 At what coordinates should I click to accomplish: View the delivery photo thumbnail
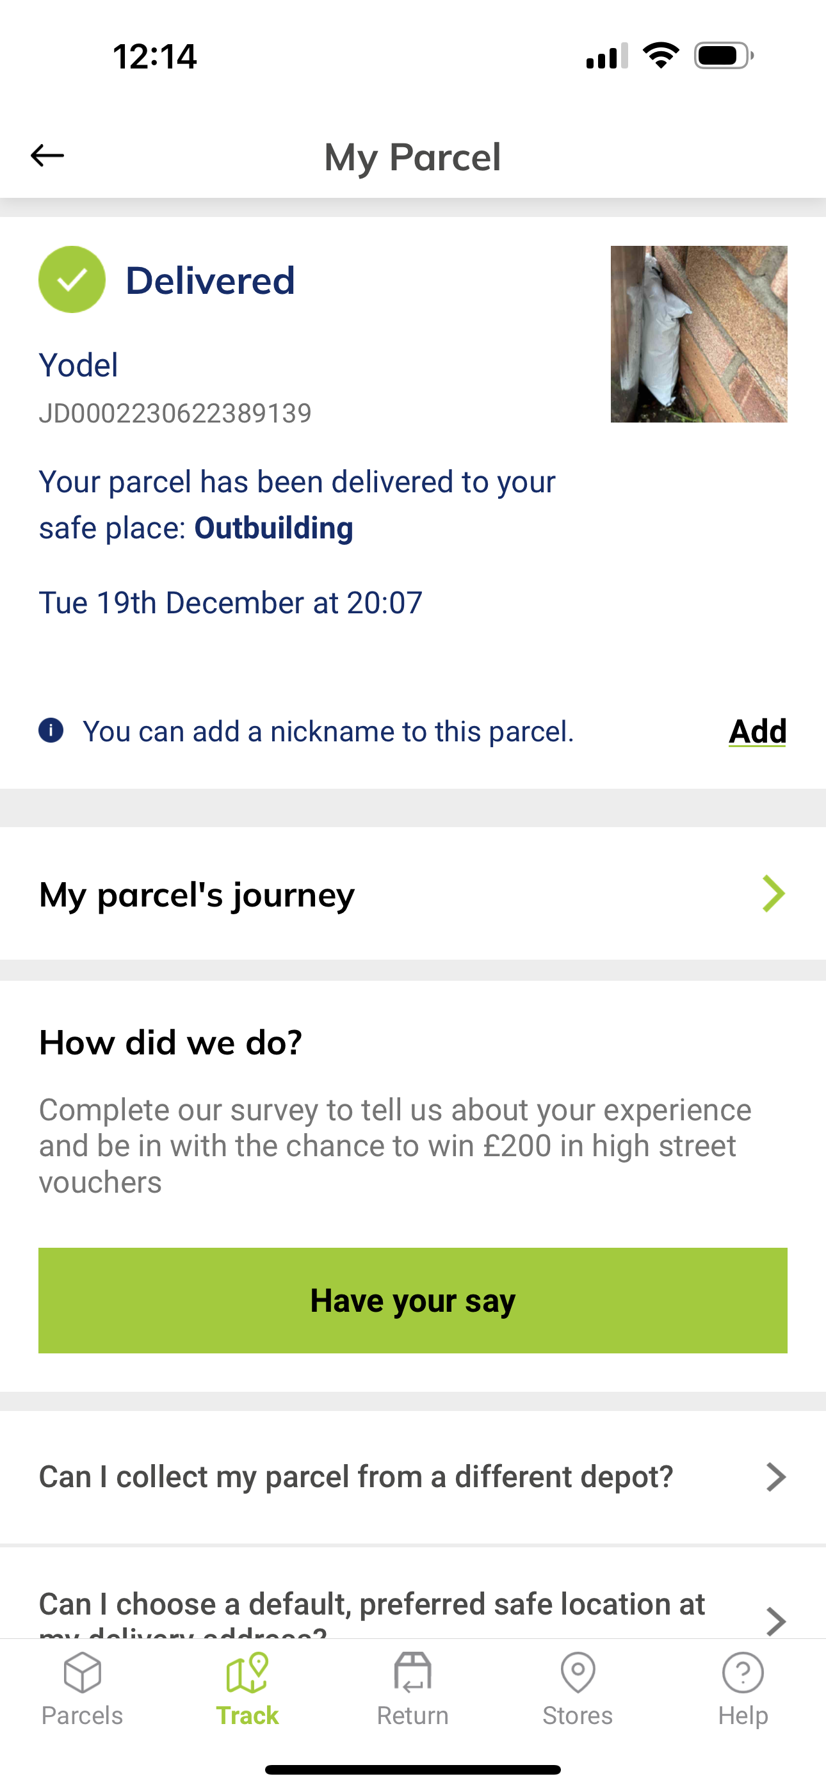(699, 334)
